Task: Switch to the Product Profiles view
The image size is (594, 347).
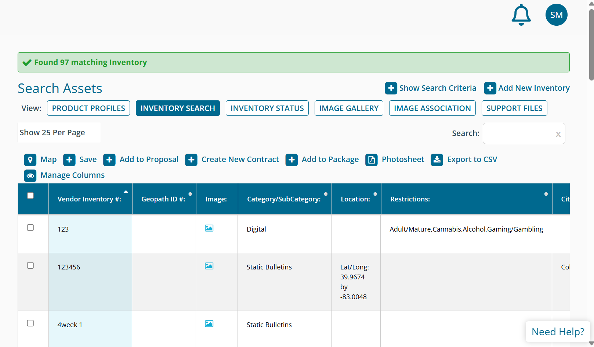Action: pyautogui.click(x=88, y=108)
